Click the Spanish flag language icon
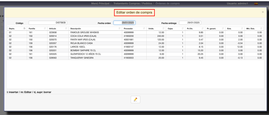 256,4
